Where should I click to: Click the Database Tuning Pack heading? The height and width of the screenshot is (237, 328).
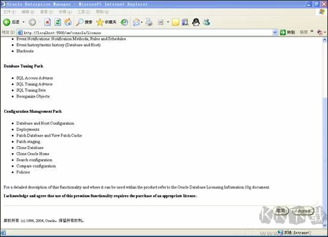click(24, 66)
